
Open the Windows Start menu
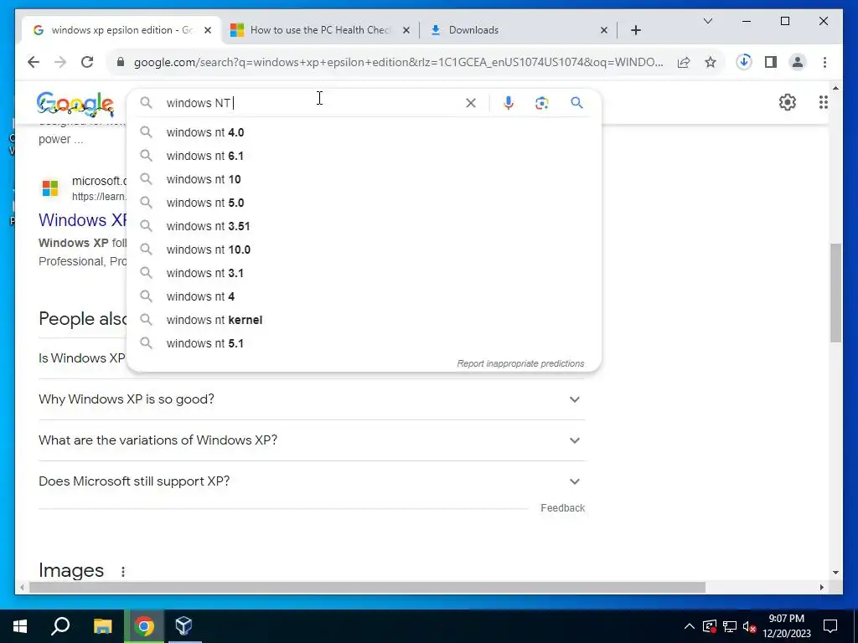pos(20,626)
